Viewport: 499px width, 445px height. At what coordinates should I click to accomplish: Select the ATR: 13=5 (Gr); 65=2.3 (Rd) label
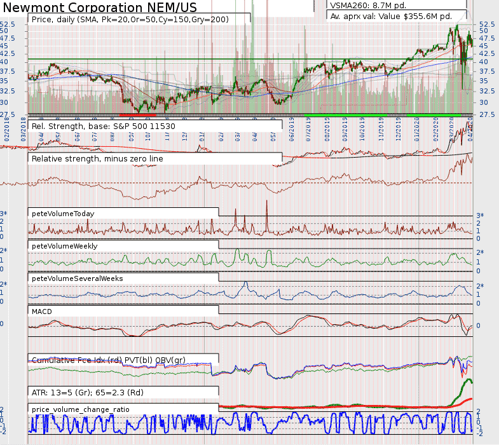88,392
